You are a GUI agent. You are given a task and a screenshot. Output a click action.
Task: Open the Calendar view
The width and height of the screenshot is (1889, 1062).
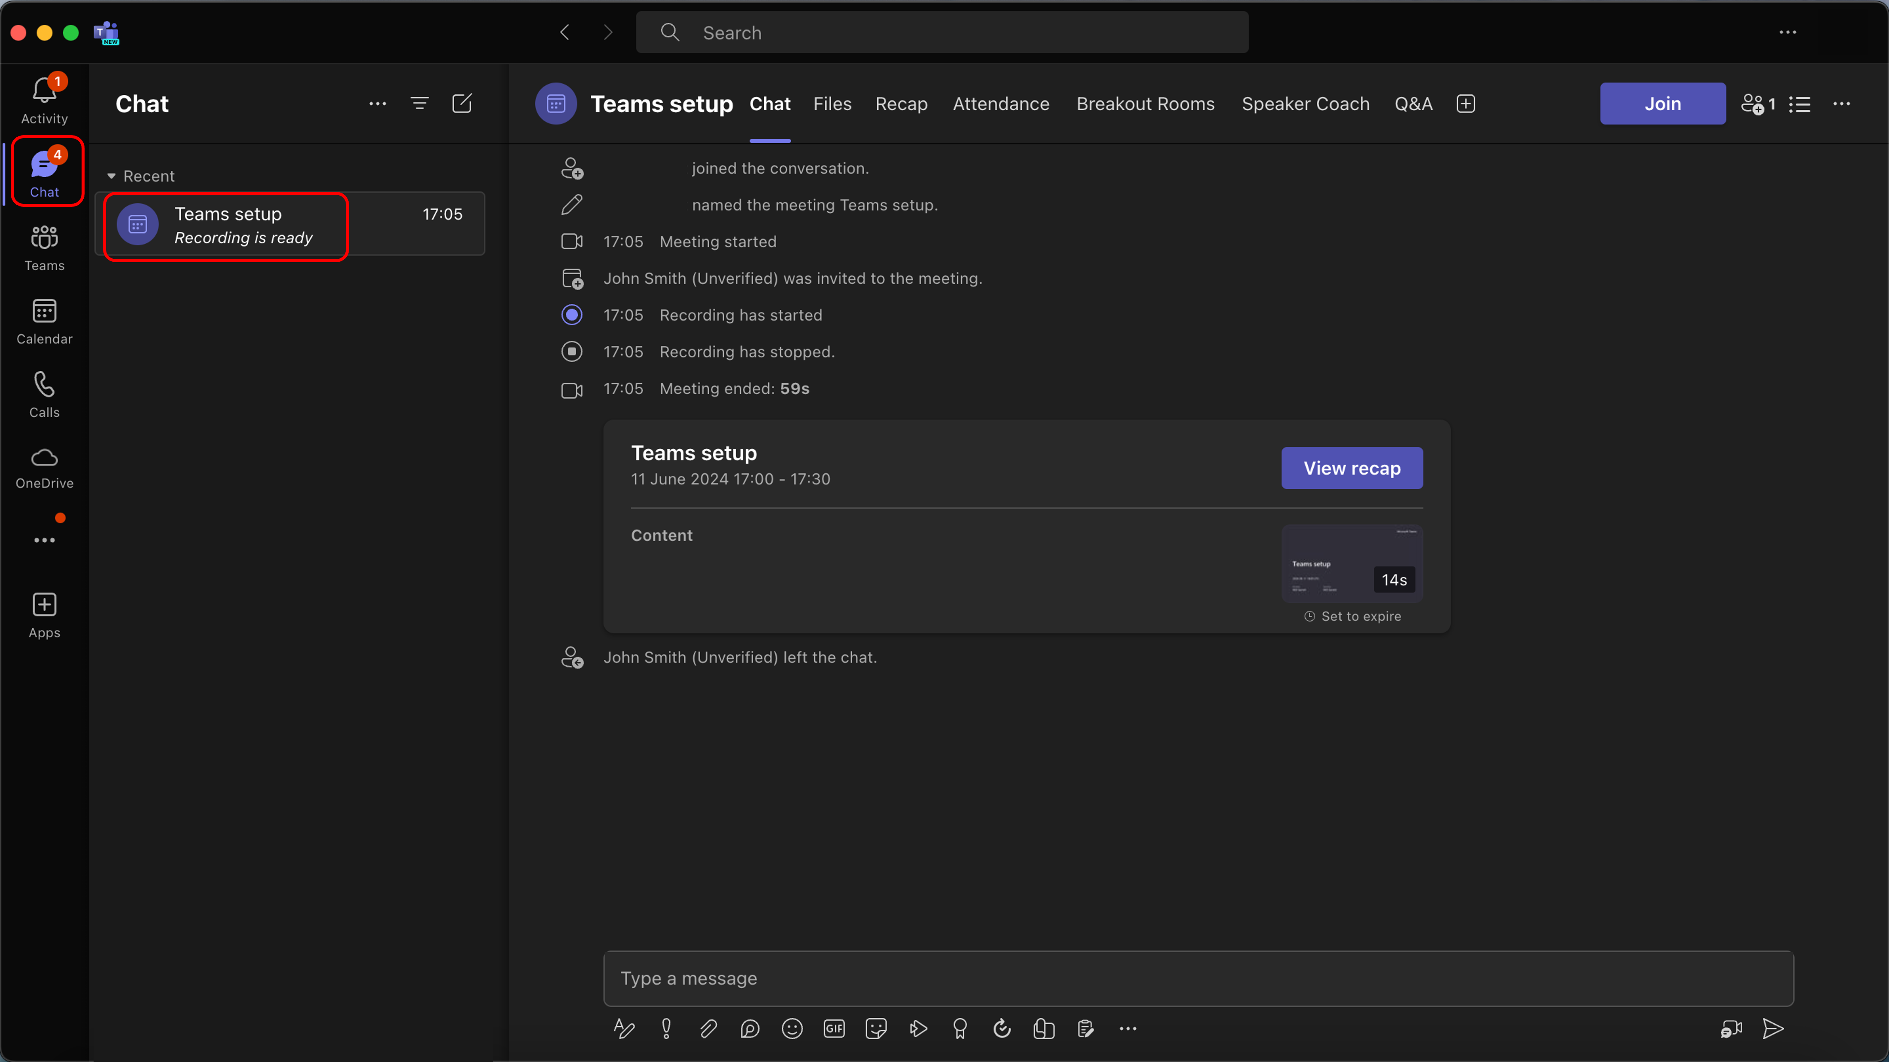[x=44, y=321]
